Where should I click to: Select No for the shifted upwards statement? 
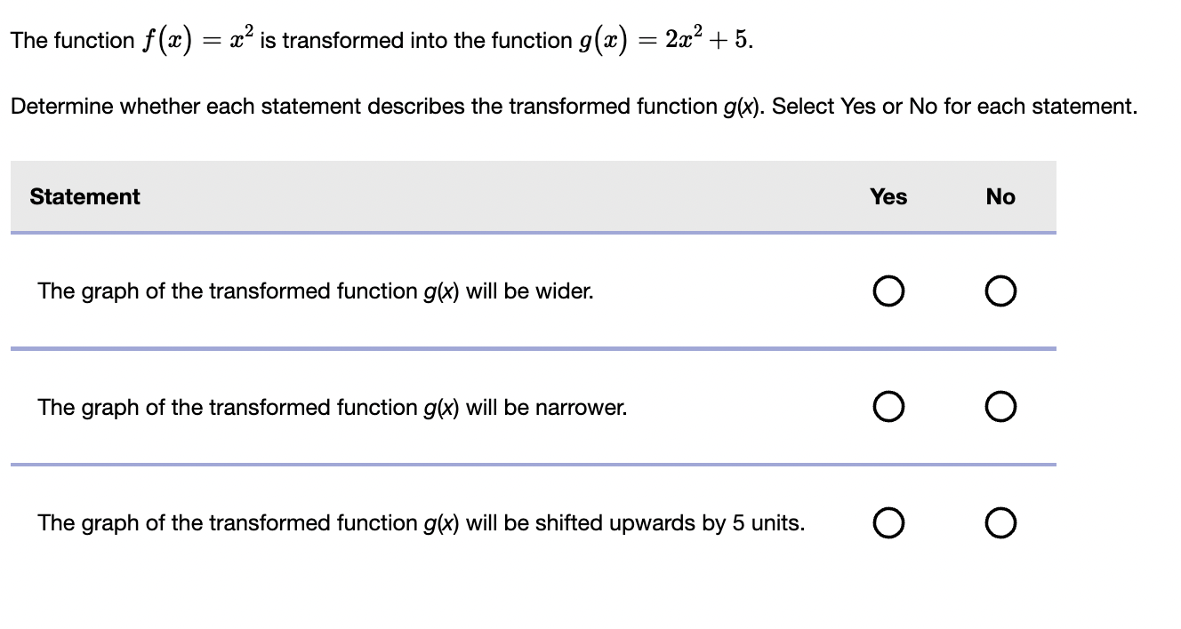[1000, 523]
